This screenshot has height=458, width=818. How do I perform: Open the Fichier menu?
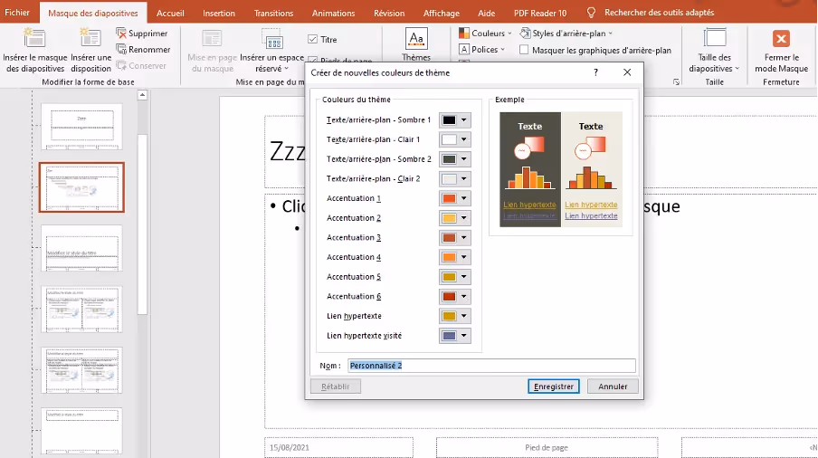click(x=17, y=13)
